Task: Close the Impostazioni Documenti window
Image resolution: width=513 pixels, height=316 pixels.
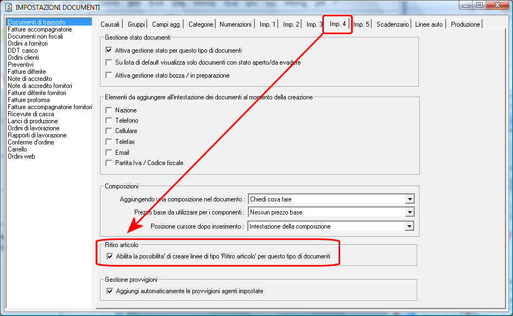Action: 497,5
